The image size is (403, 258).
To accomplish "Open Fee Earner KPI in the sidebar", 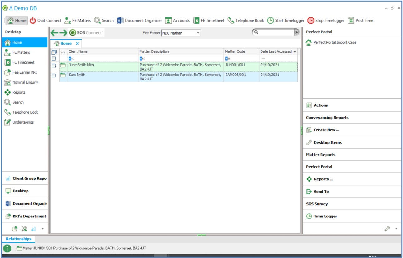I will point(24,72).
